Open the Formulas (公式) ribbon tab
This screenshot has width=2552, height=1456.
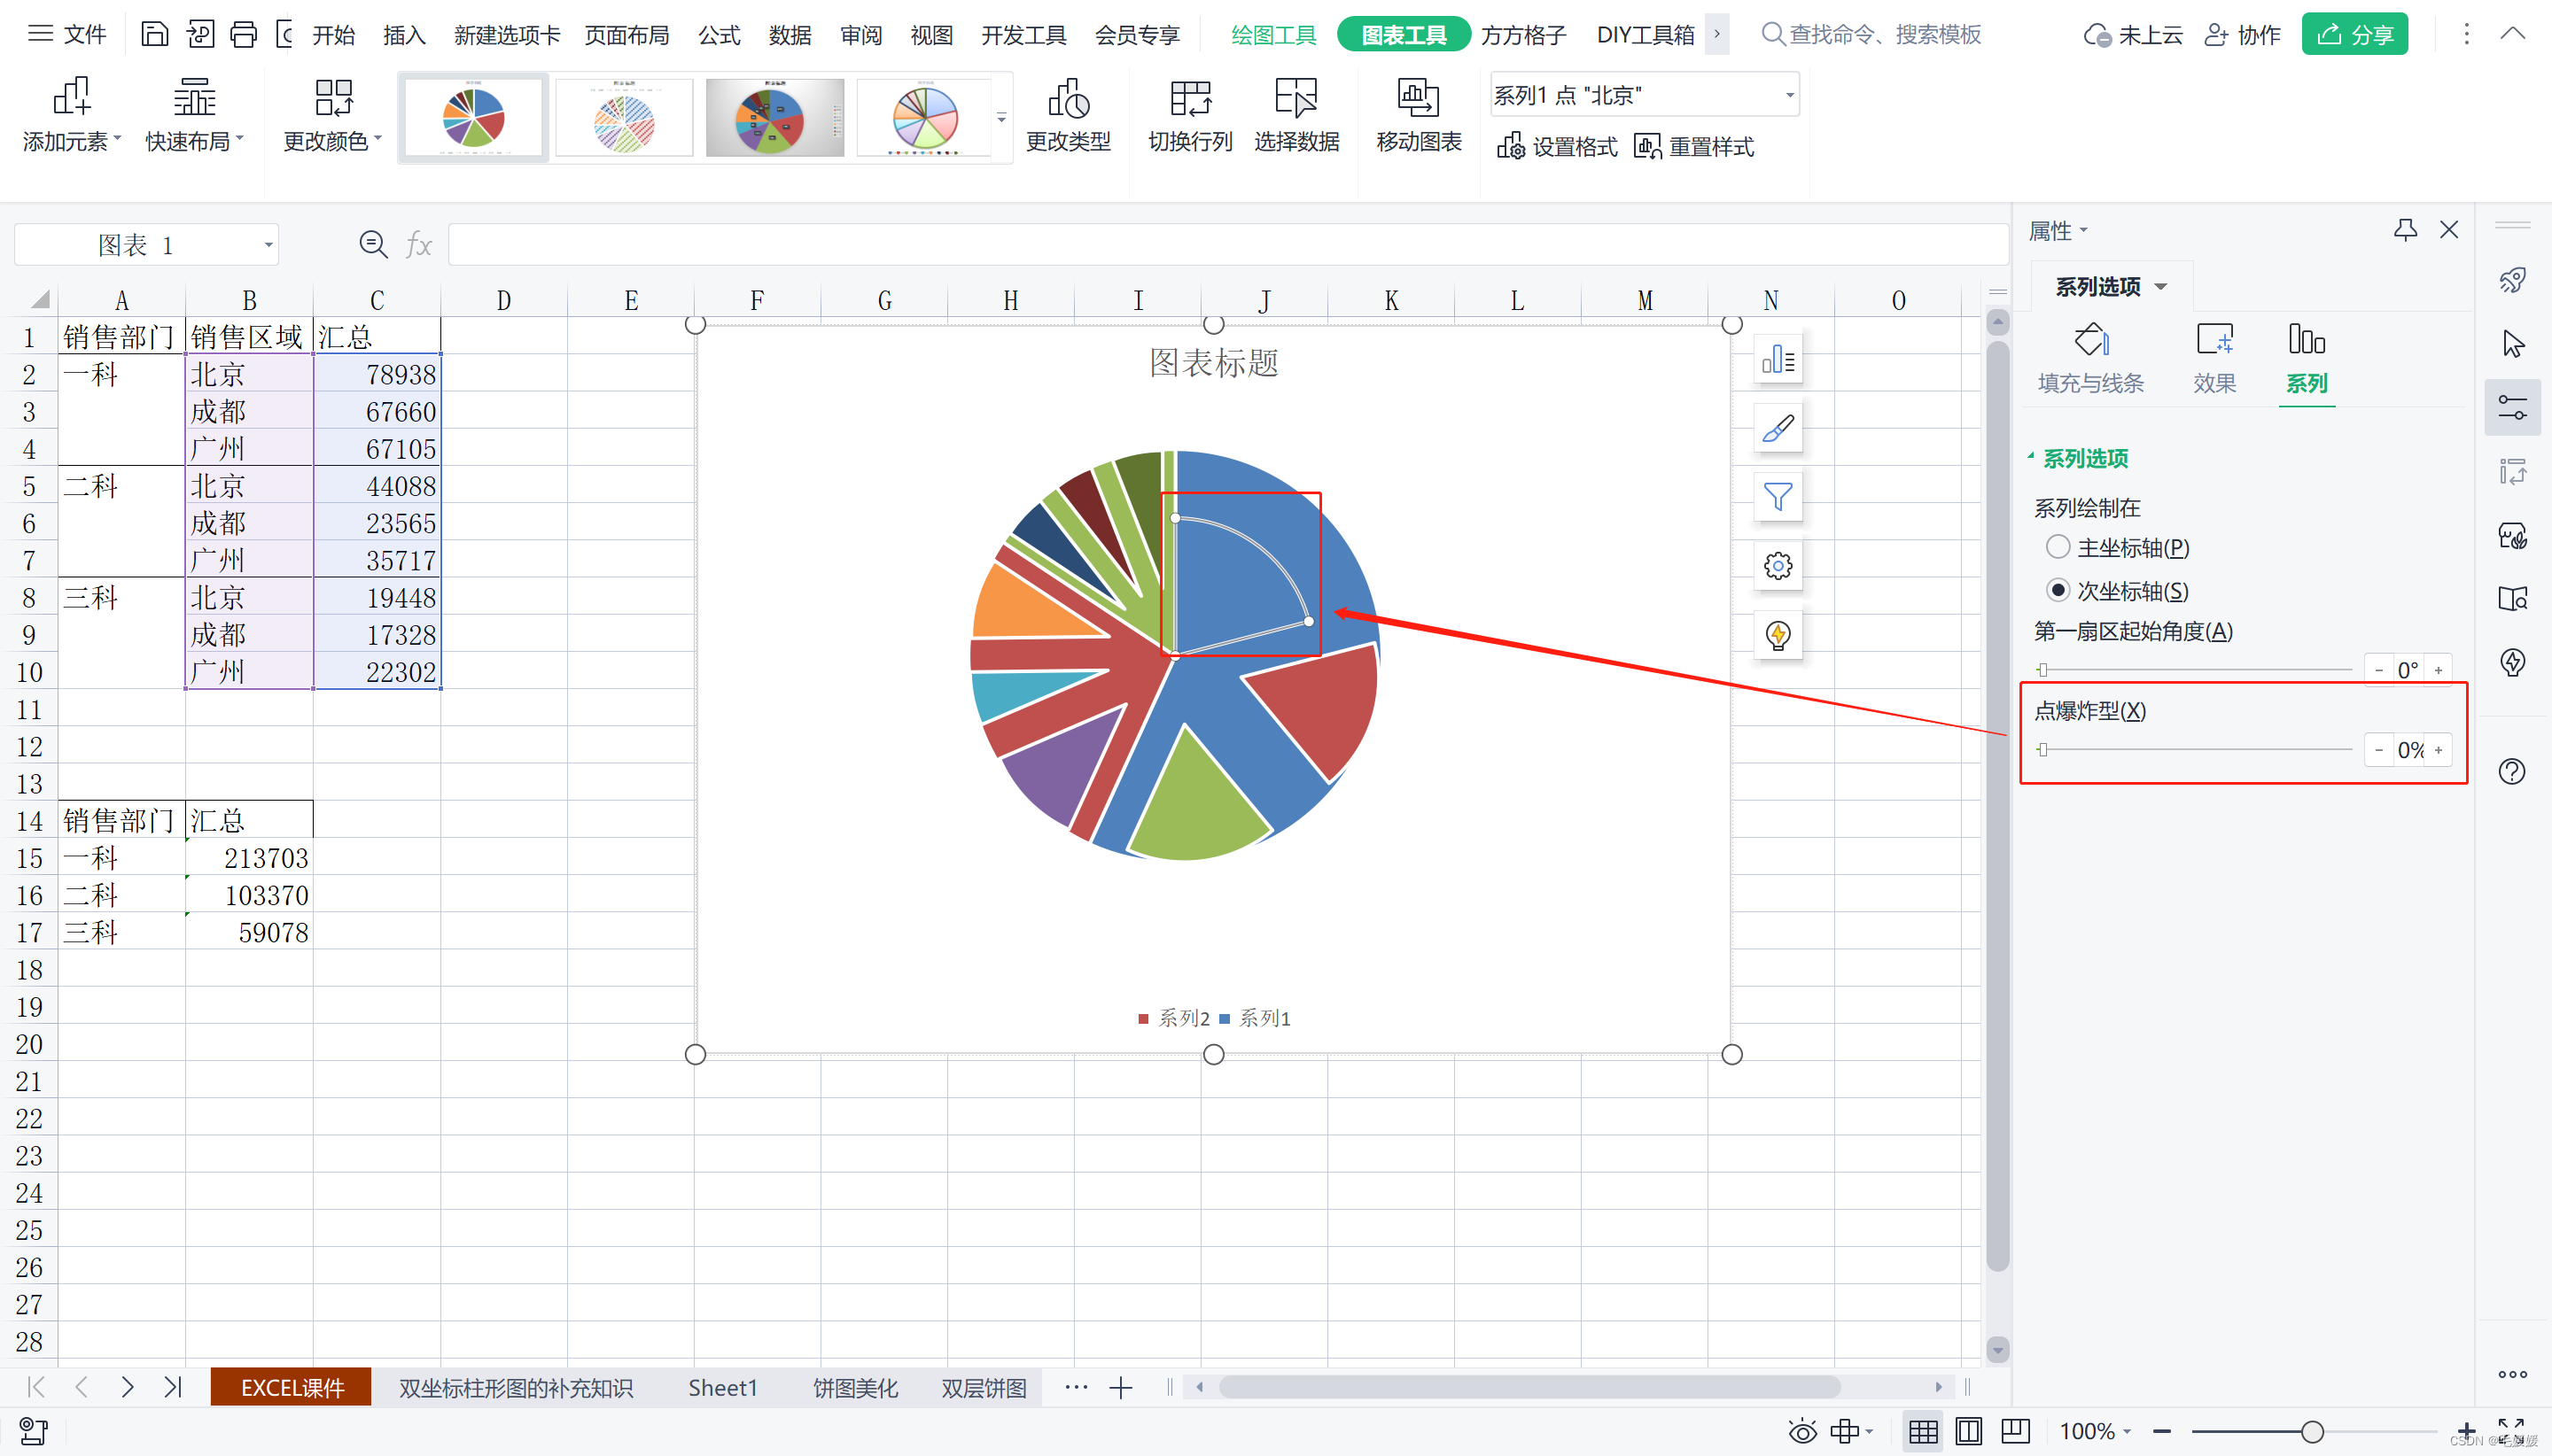(x=719, y=35)
